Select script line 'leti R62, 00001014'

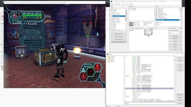coord(142,79)
